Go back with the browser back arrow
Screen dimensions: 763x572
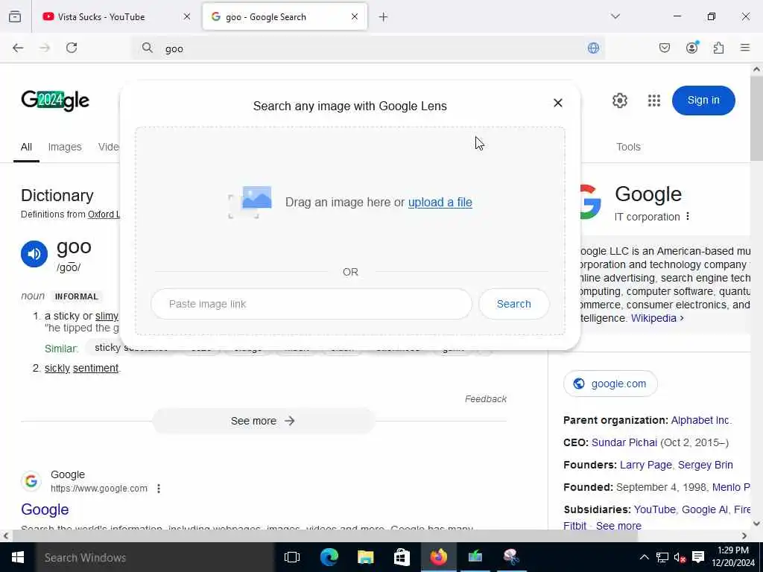tap(18, 48)
